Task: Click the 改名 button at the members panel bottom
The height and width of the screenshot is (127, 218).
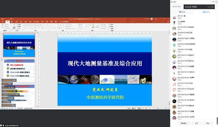Action: tap(208, 123)
